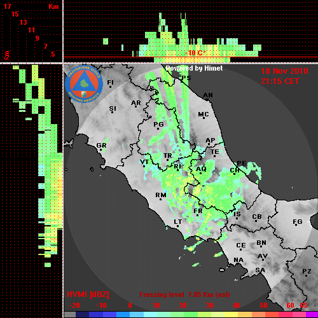Click the CB city label
Image resolution: width=318 pixels, height=318 pixels.
pyautogui.click(x=257, y=217)
